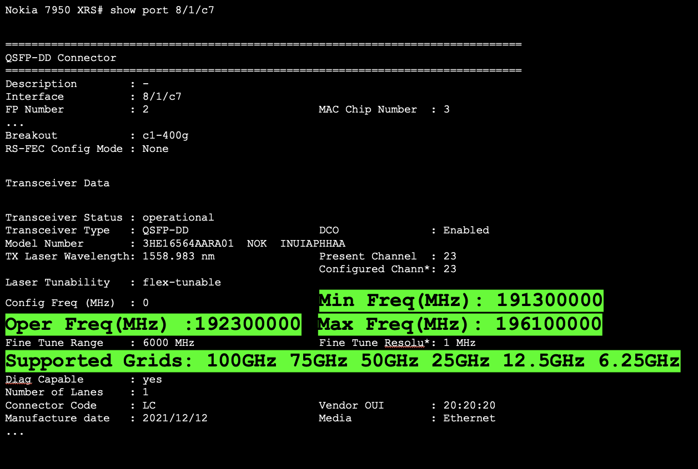This screenshot has height=469, width=698.
Task: Click the Media value 'Ethernet'
Action: (469, 418)
